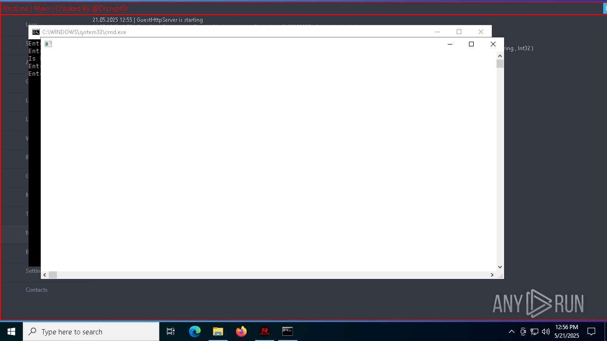Image resolution: width=607 pixels, height=341 pixels.
Task: Open taskbar clock showing 12:56 PM
Action: click(x=567, y=332)
